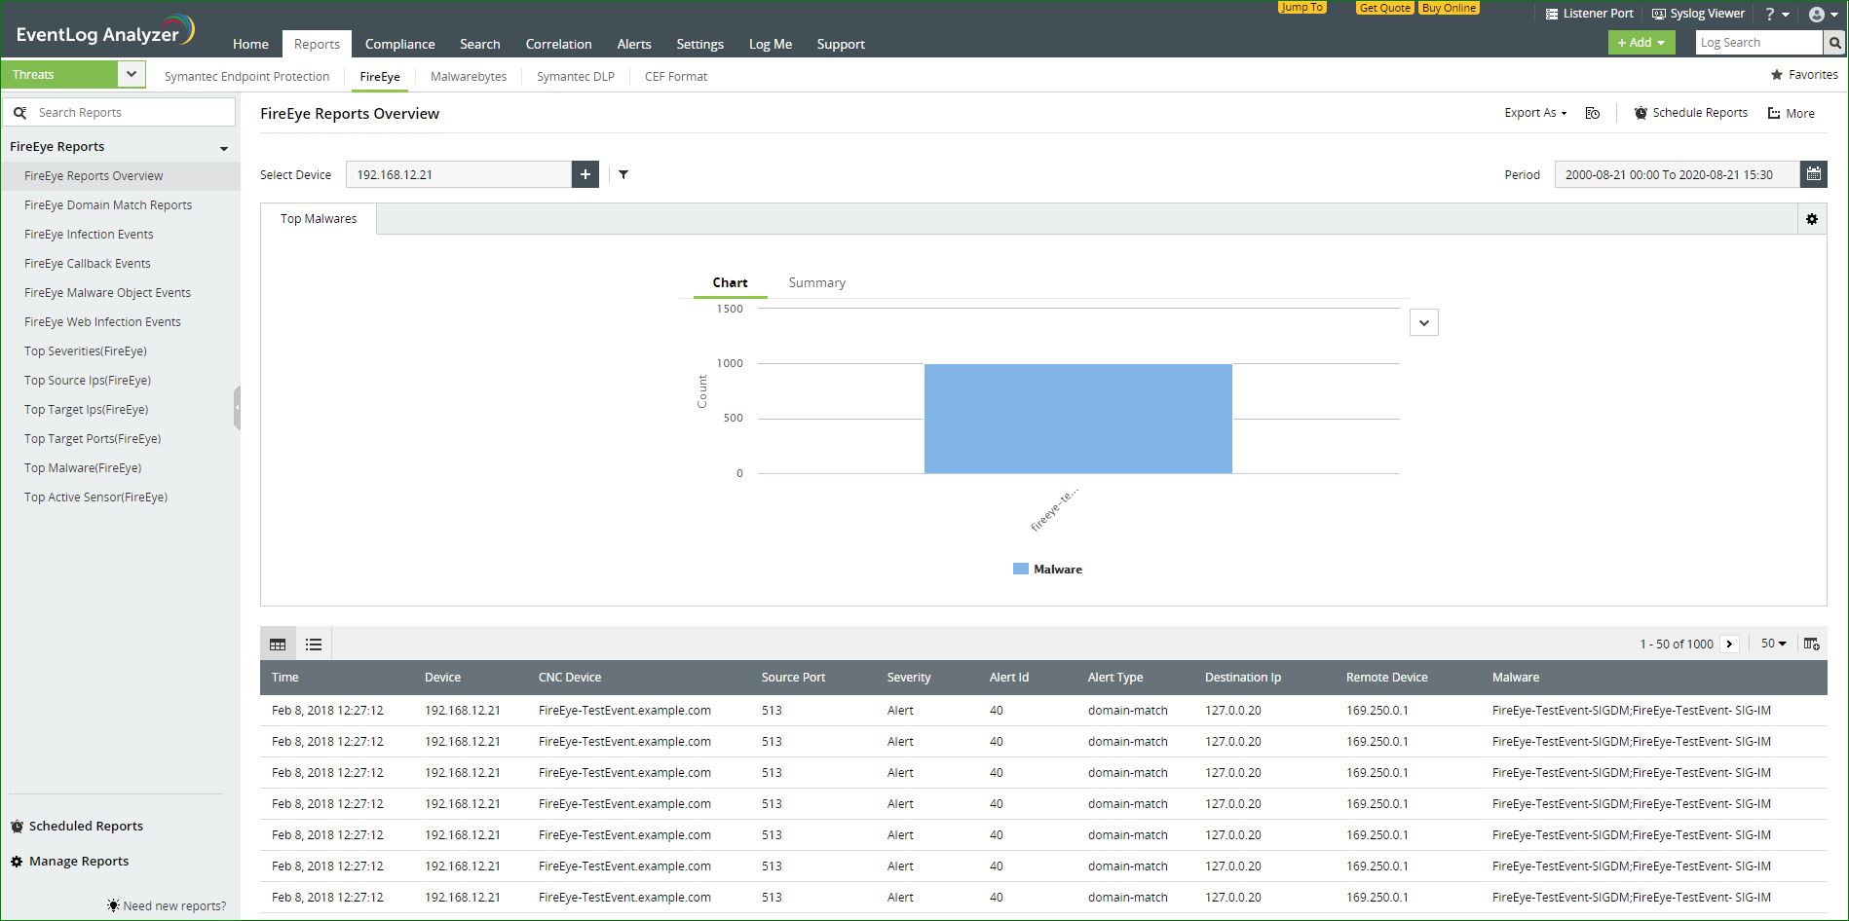Select FireEye Callback Events report

click(87, 263)
